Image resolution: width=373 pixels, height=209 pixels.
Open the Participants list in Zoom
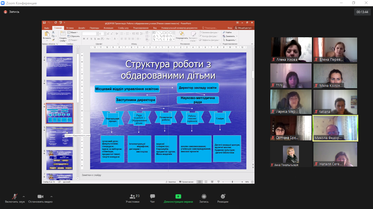click(x=132, y=198)
